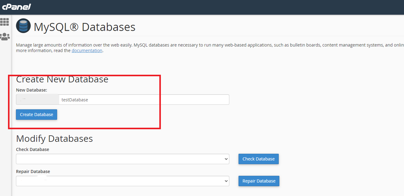This screenshot has height=196, width=404.
Task: Click the MySQL database cylinder icon
Action: click(x=23, y=26)
